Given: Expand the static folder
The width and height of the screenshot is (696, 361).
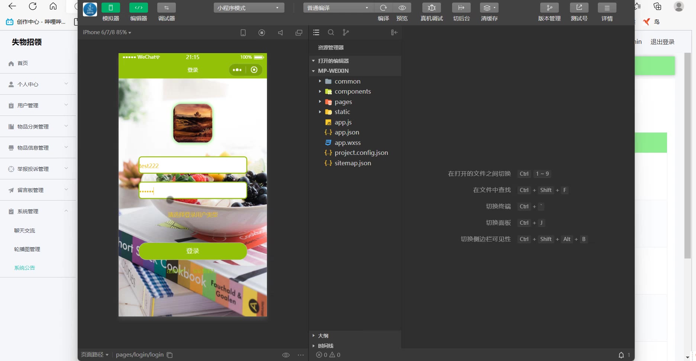Looking at the screenshot, I should click(x=355, y=112).
